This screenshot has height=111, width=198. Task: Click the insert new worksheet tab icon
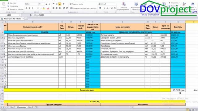coord(37,107)
